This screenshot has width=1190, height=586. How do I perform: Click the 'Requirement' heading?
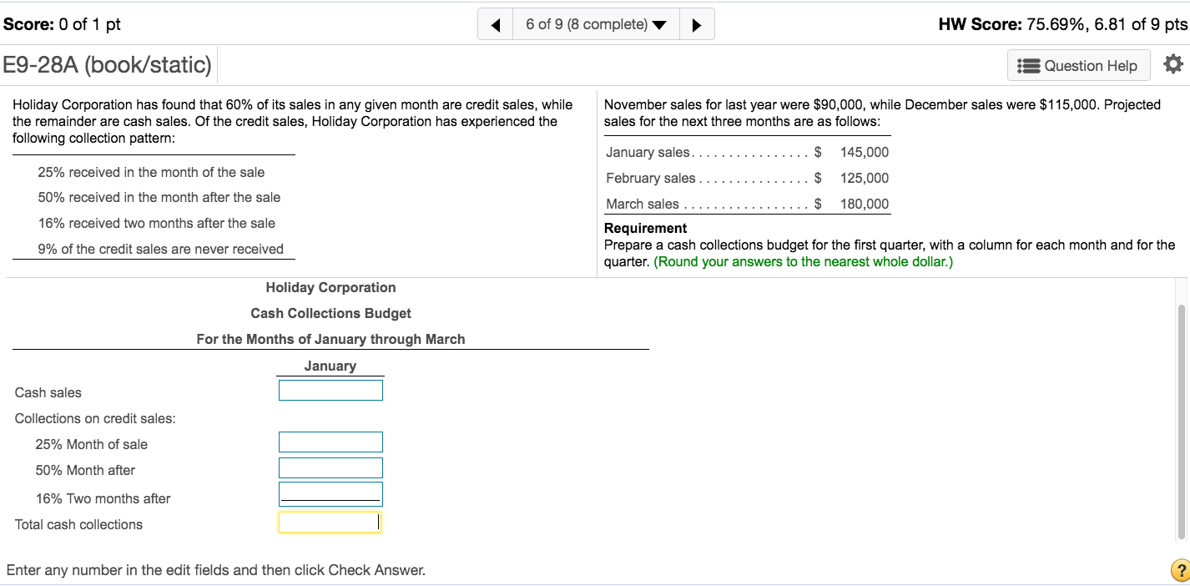645,228
